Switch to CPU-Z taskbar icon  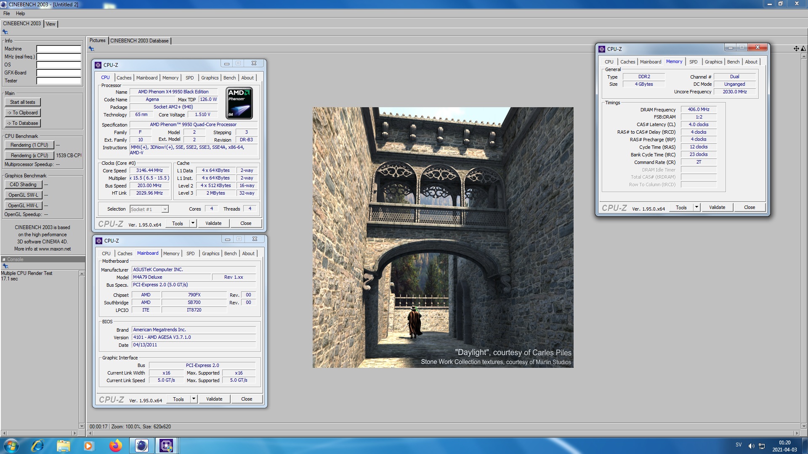[166, 446]
